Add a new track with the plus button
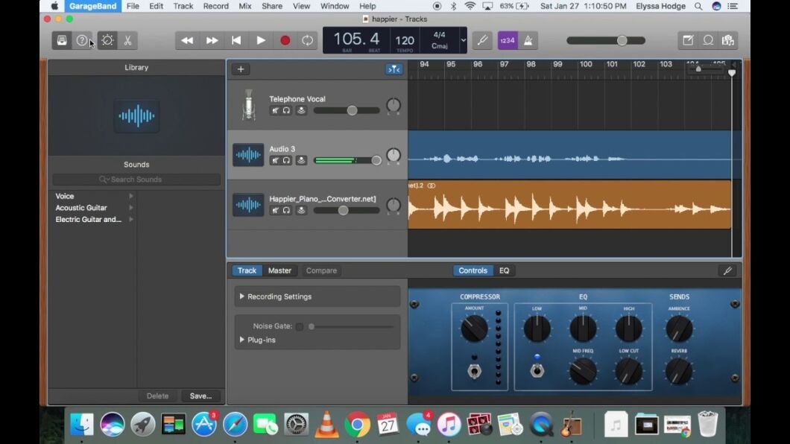This screenshot has width=790, height=444. [240, 69]
